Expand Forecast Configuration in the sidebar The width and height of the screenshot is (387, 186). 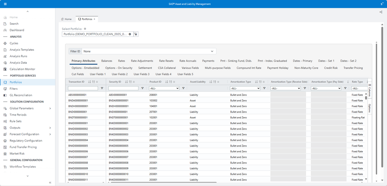[50, 134]
